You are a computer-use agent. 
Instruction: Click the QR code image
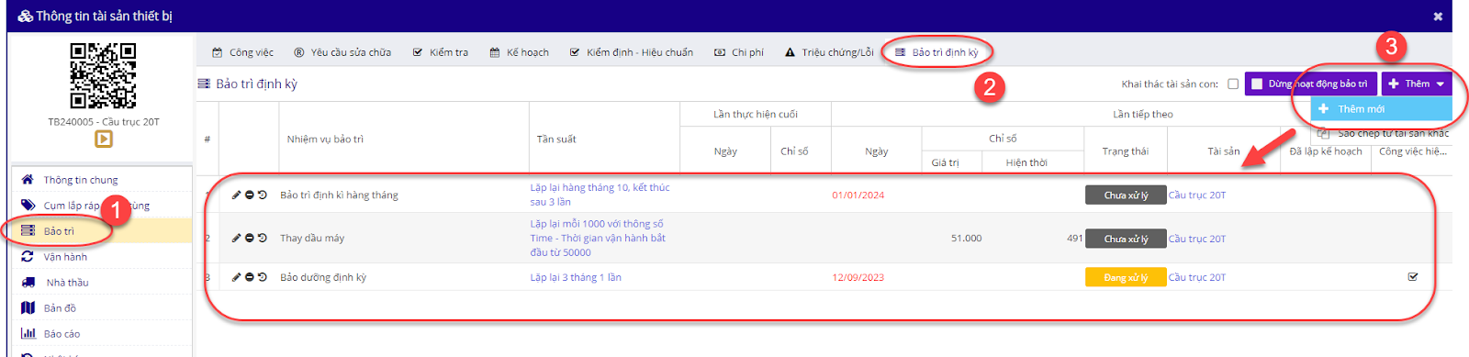(x=103, y=75)
